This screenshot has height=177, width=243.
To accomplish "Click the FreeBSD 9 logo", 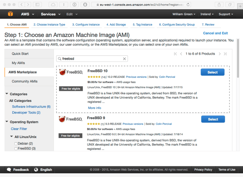I will [x=71, y=119].
